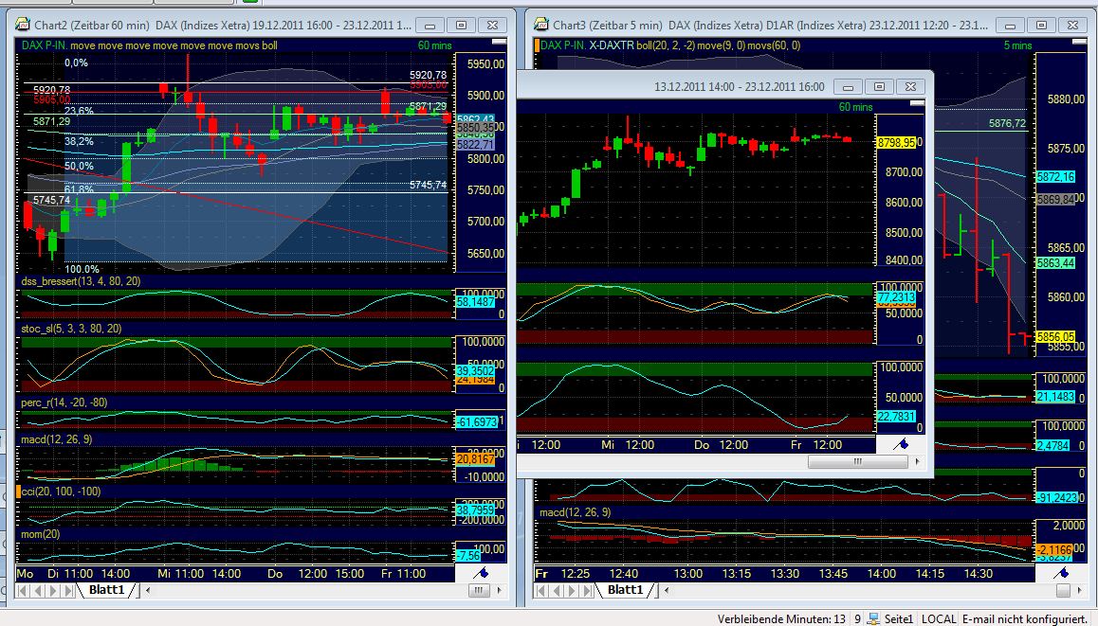Screen dimensions: 1098x626
Task: Click the Chart2 title bar text
Action: [x=223, y=26]
